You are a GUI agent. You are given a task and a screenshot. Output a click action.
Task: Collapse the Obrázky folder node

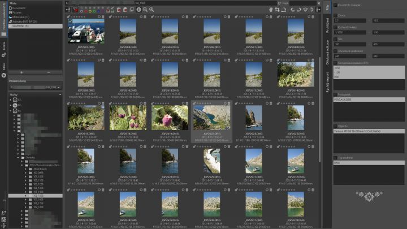[18, 158]
